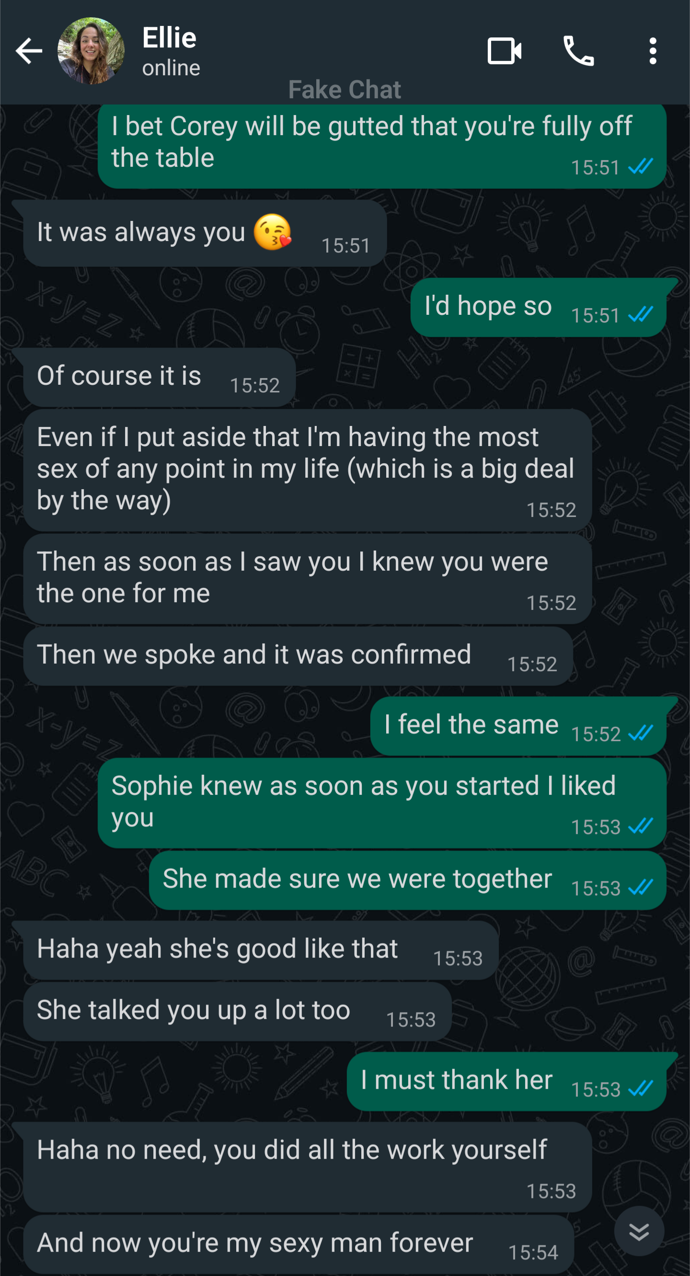Select 'Then we spoke and it was confirmed' bubble
Image resolution: width=690 pixels, height=1276 pixels.
click(x=298, y=656)
